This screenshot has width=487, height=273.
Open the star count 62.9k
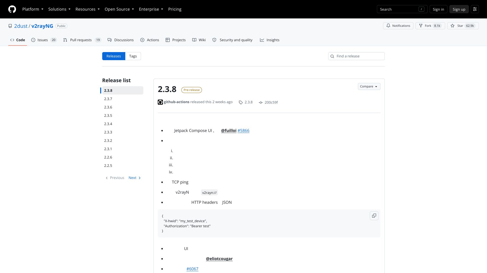[470, 26]
